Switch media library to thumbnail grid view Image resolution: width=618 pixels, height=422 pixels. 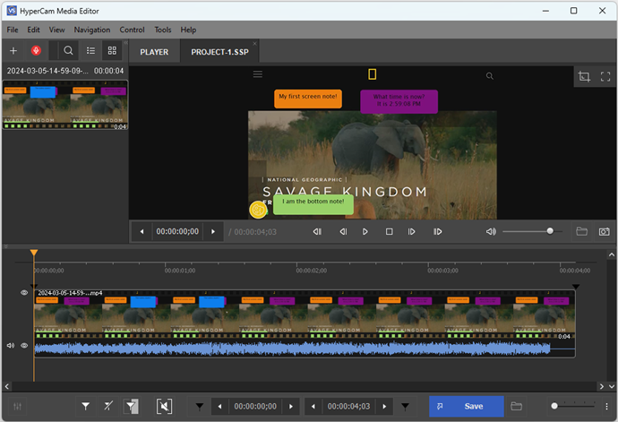(112, 50)
